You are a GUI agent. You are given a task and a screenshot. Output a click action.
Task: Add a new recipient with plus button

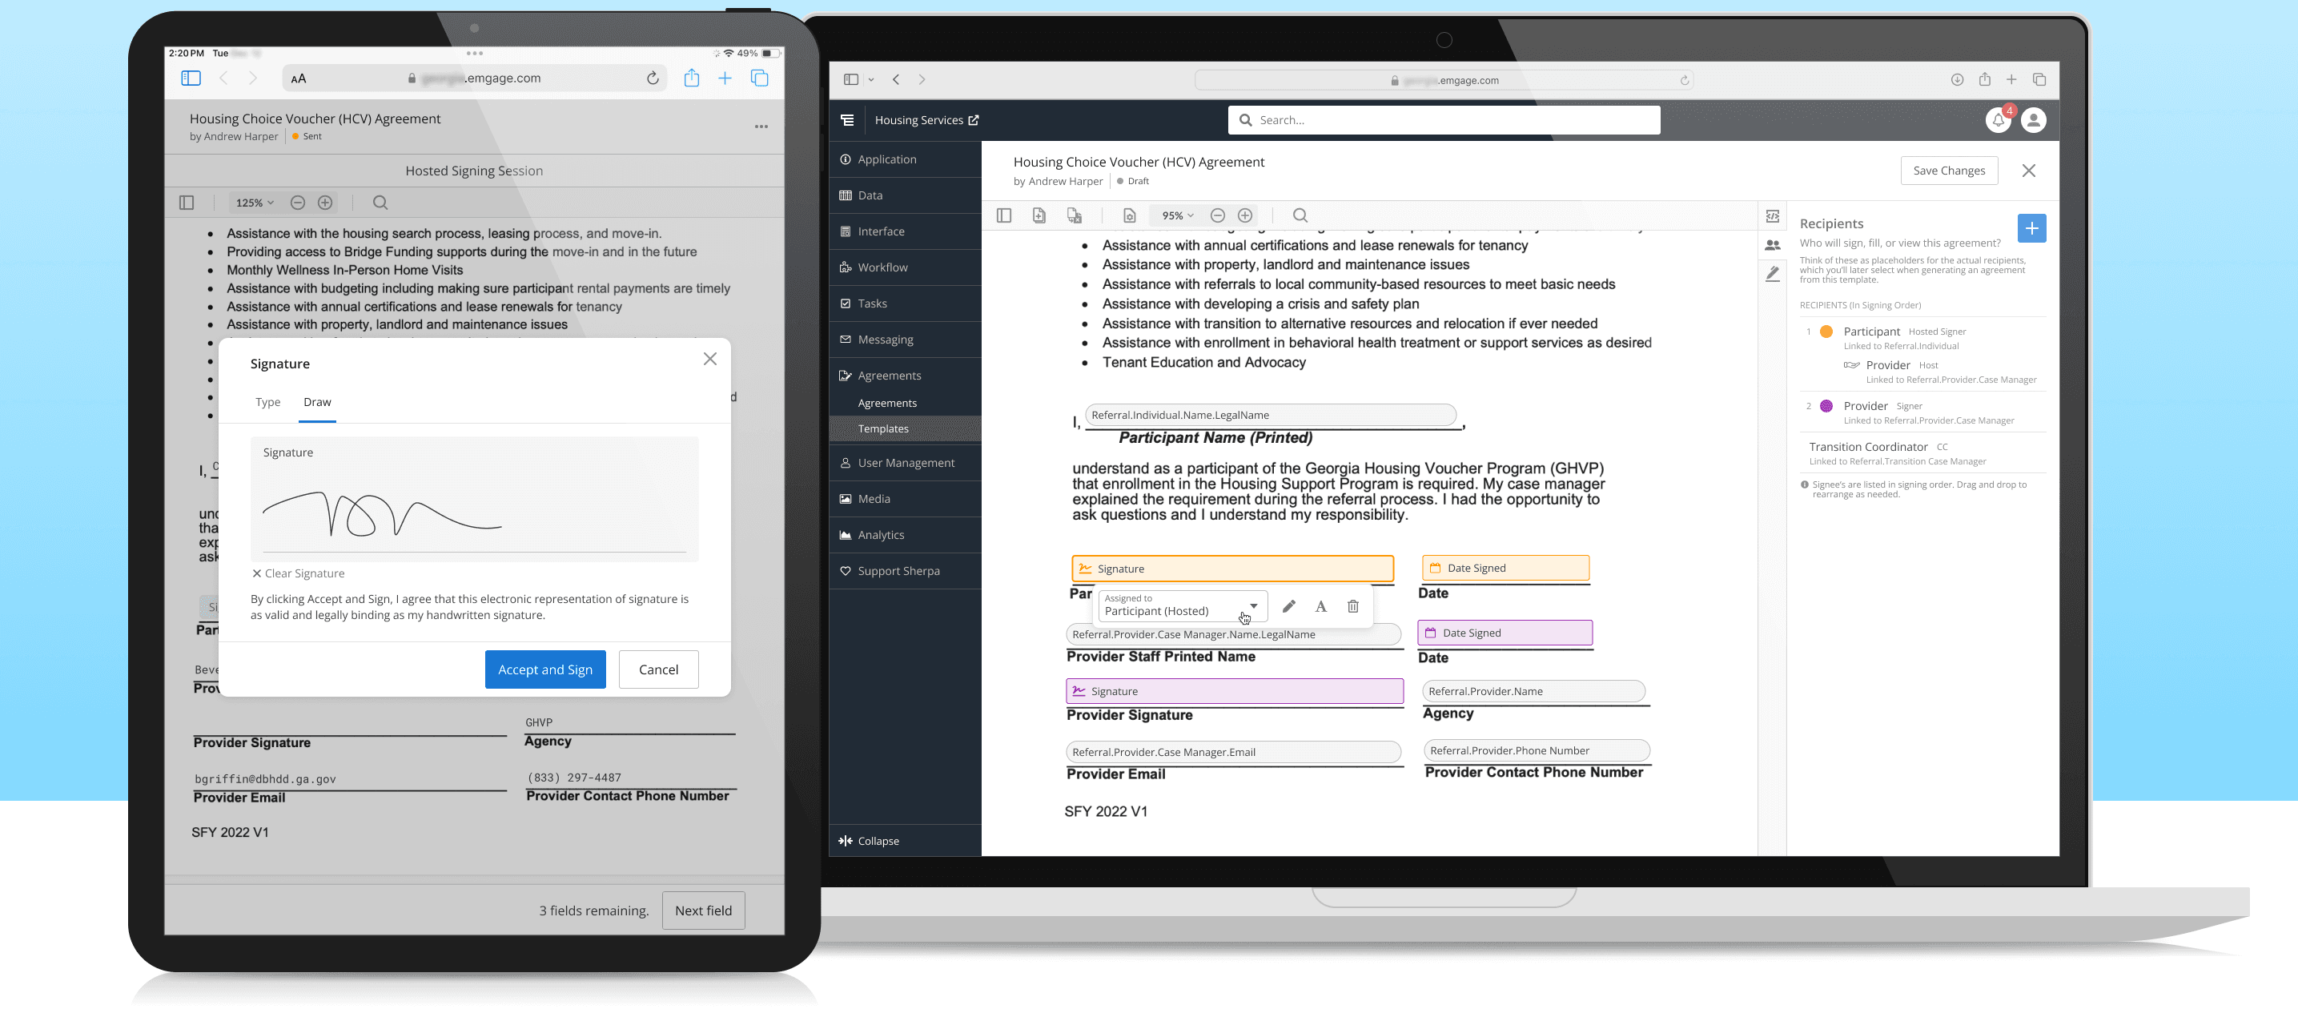pos(2031,228)
